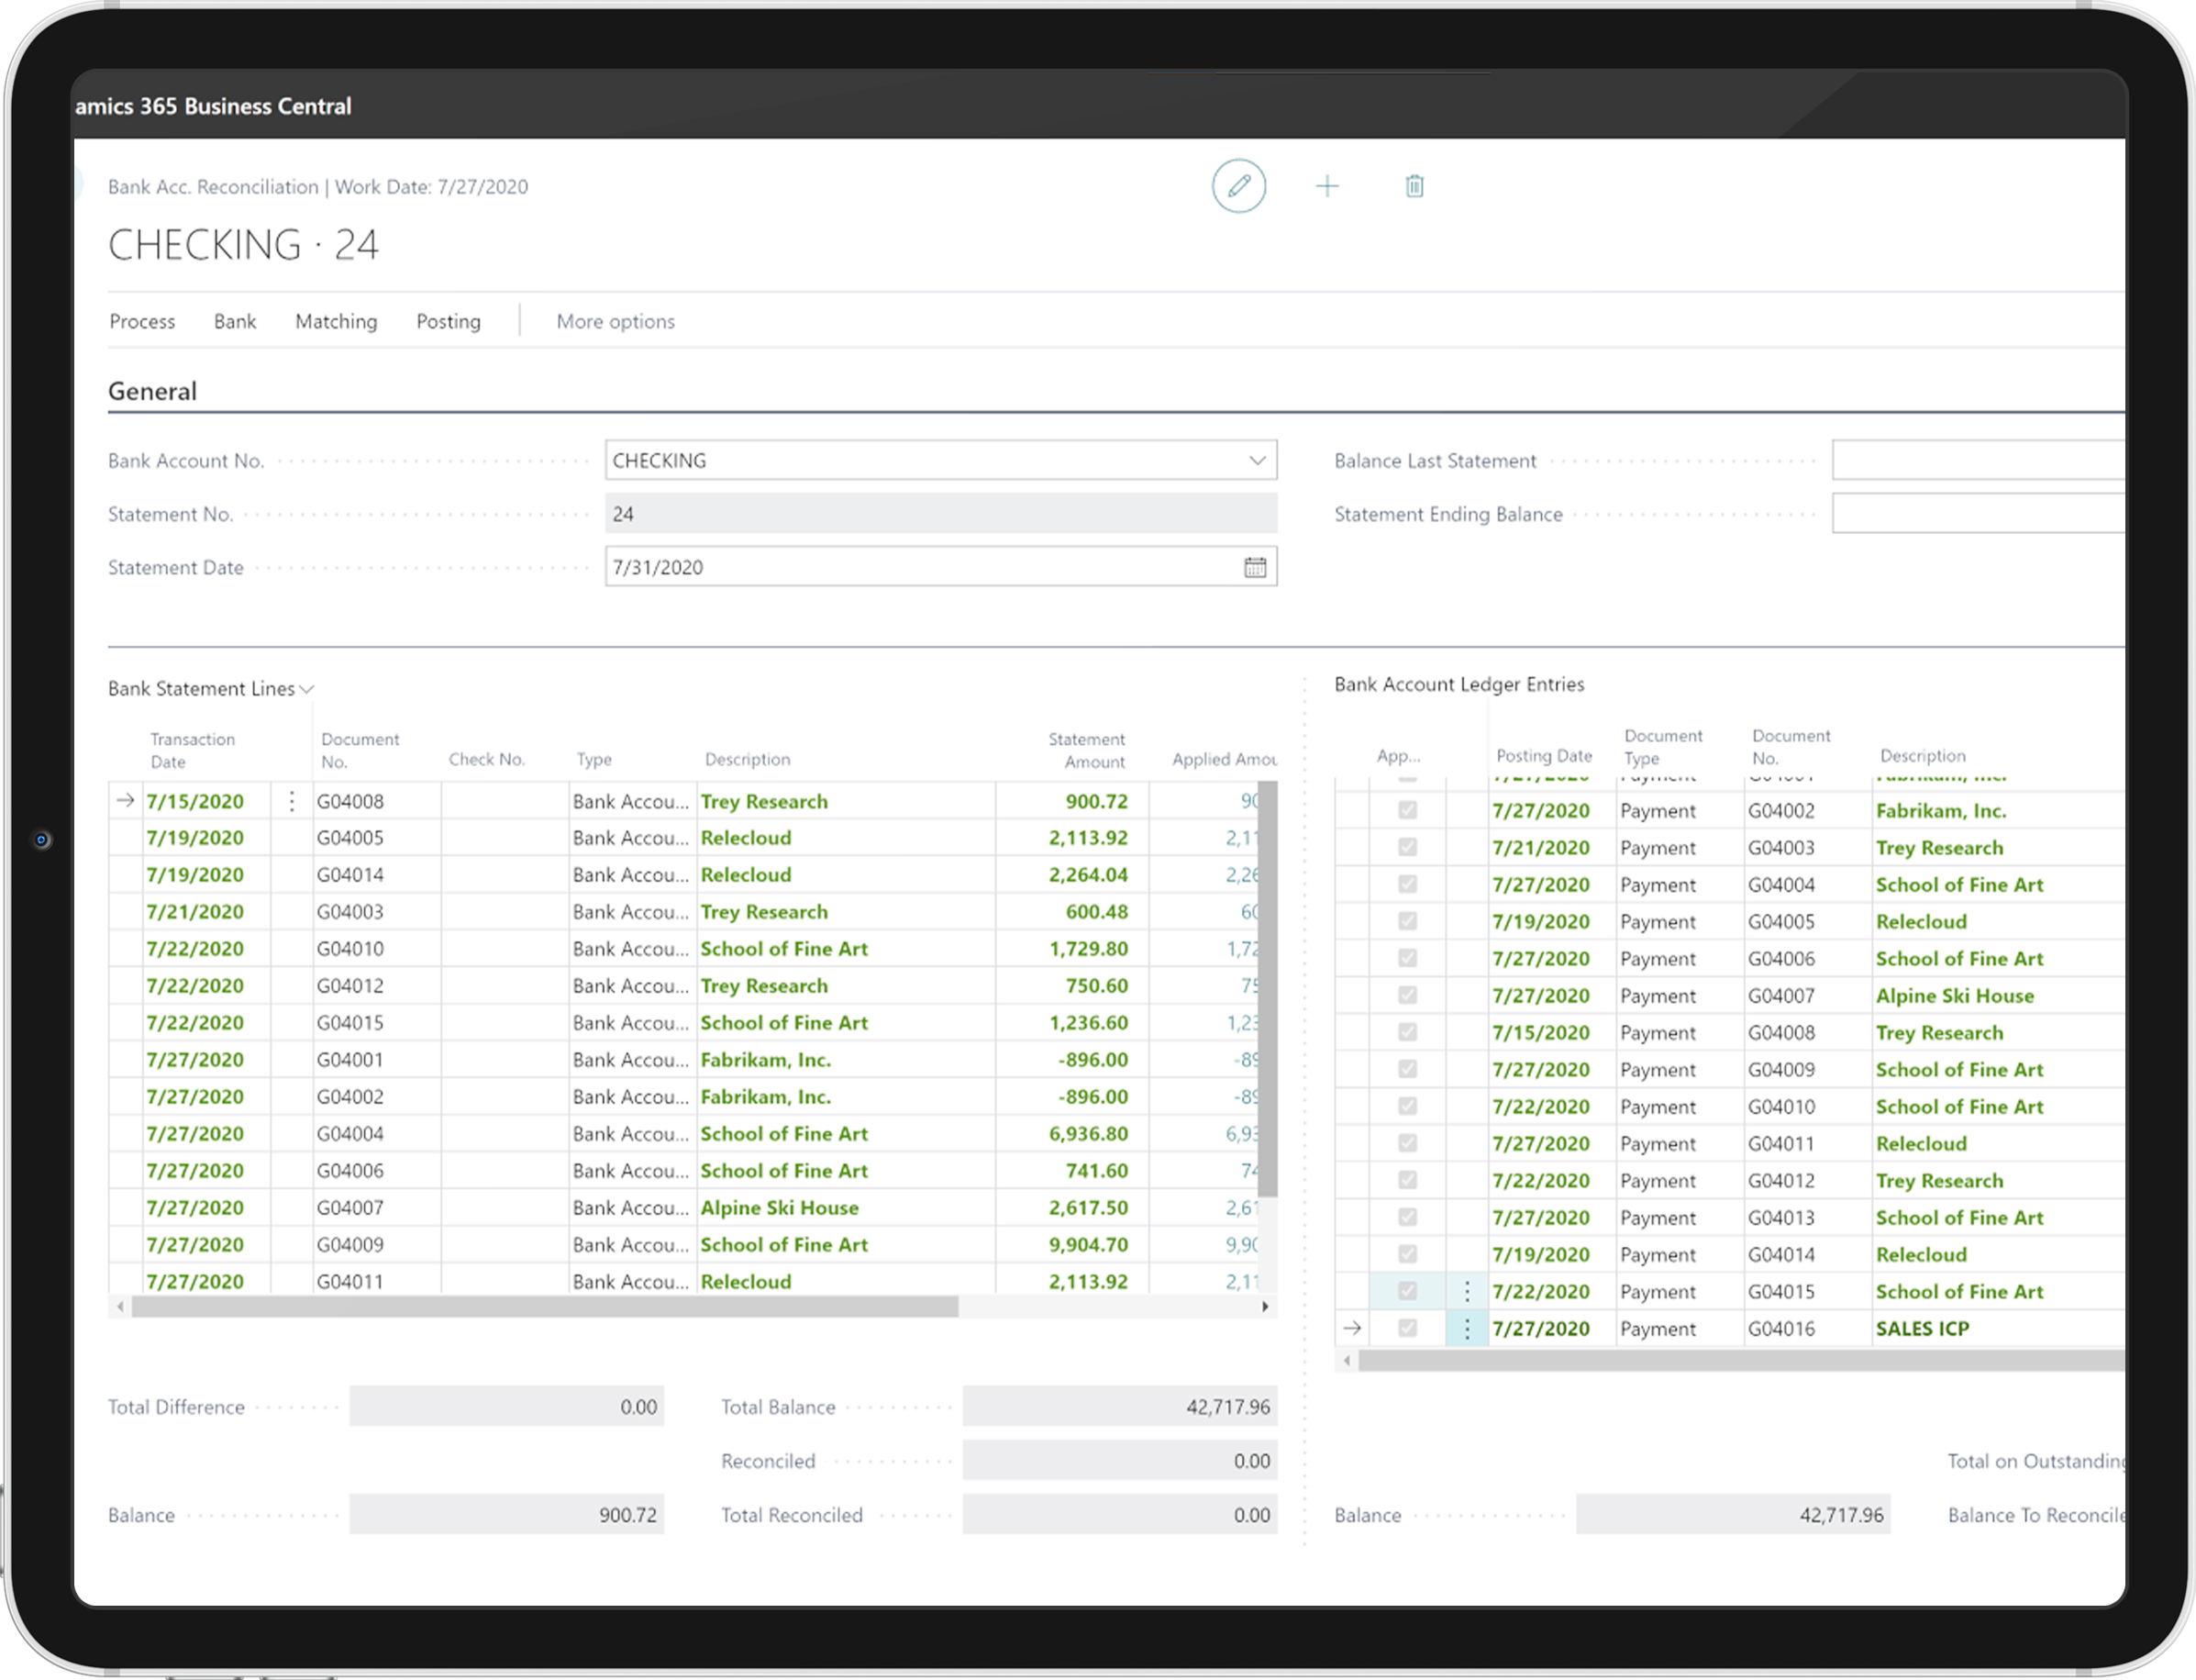Toggle Applied checkbox for G04007 ledger entry

(1406, 995)
